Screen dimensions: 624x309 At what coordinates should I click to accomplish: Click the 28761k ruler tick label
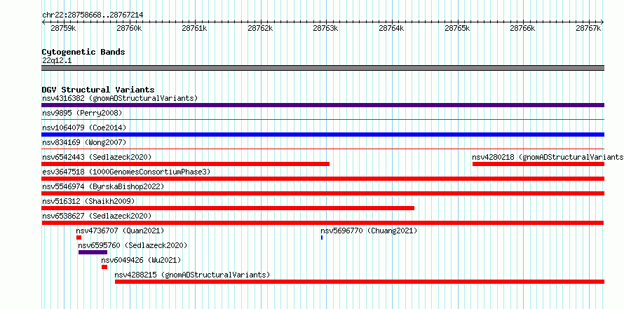195,28
